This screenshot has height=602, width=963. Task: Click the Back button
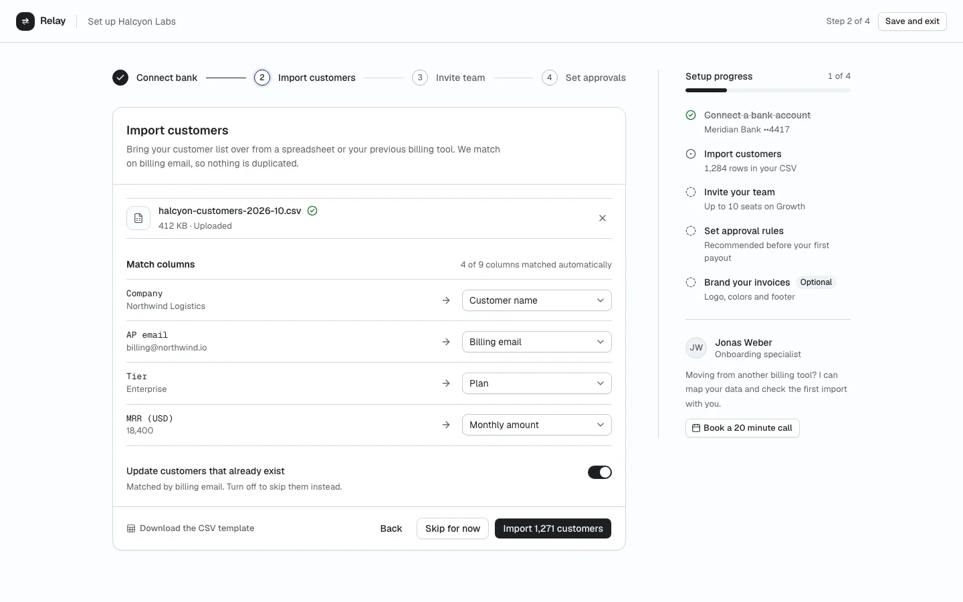pyautogui.click(x=391, y=528)
